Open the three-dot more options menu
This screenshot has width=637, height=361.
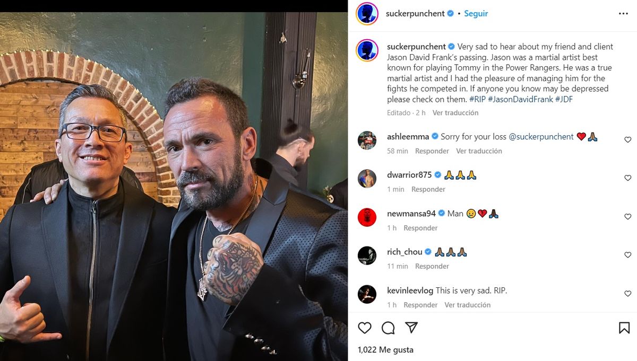623,14
